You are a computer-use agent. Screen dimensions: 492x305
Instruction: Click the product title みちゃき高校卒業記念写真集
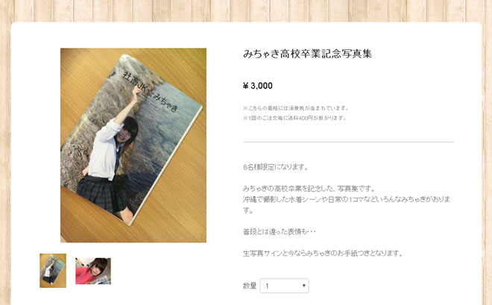307,54
